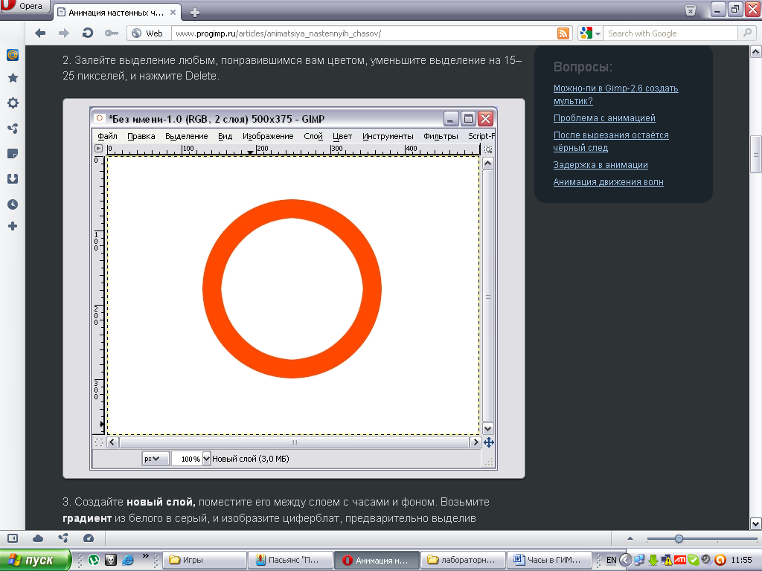Go back with the Back arrow
762x571 pixels.
(x=40, y=33)
